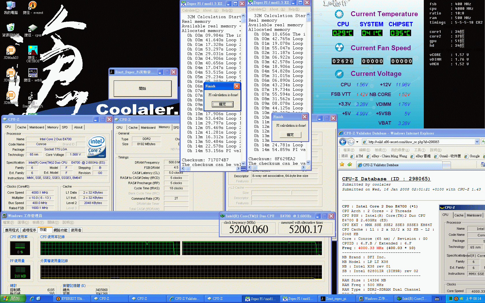The image size is (485, 303).
Task: Select the 3DMark03 desktop icon
Action: (x=11, y=53)
